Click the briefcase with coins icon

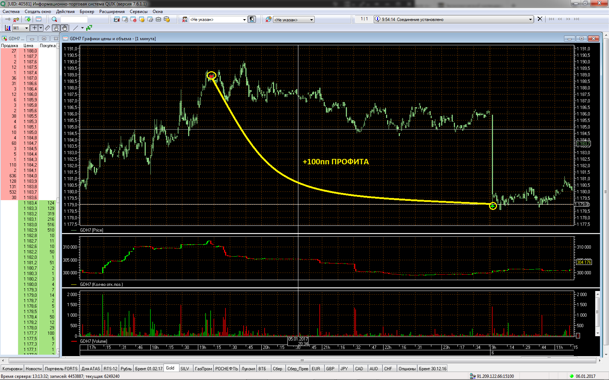(x=167, y=19)
